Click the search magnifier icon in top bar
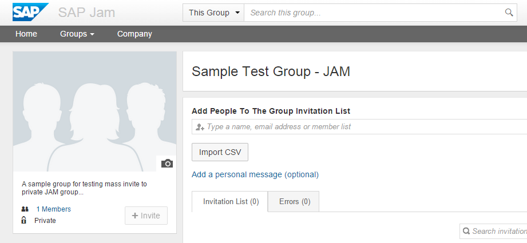 [509, 13]
